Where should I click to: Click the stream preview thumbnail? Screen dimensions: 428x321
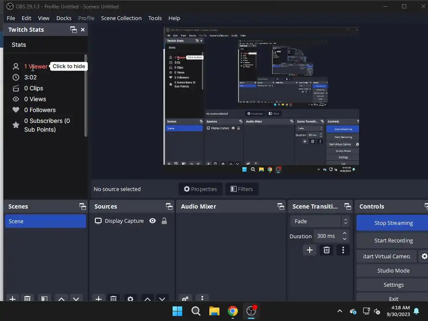coord(262,100)
